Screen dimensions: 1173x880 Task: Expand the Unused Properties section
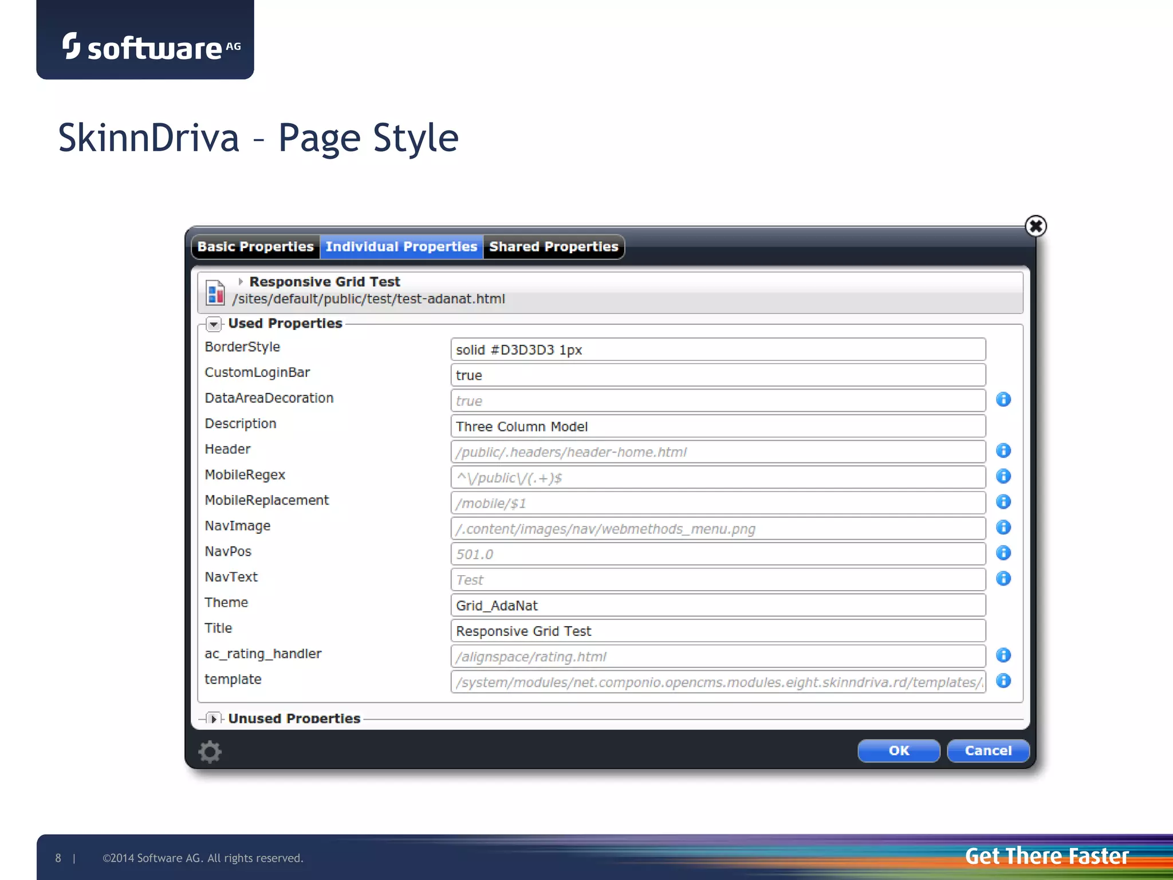point(213,718)
